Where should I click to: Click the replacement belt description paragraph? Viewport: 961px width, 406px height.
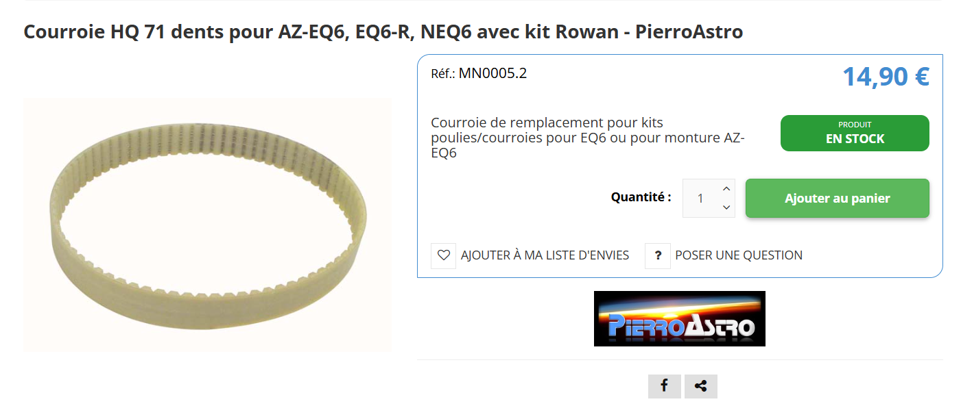pyautogui.click(x=588, y=138)
